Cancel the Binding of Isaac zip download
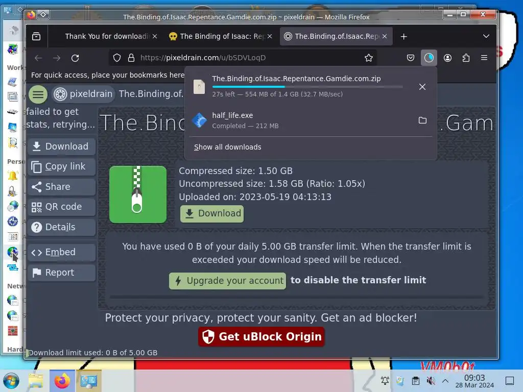Viewport: 523px width, 392px height. coord(422,87)
